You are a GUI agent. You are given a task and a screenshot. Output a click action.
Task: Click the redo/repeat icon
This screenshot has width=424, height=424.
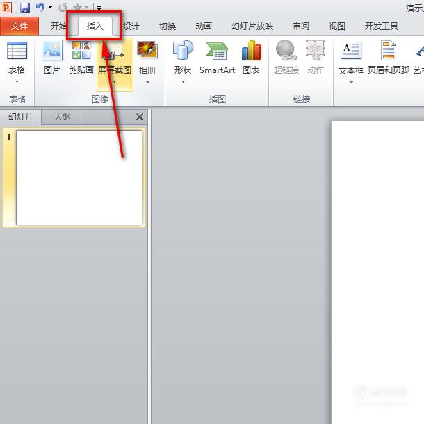(x=63, y=8)
